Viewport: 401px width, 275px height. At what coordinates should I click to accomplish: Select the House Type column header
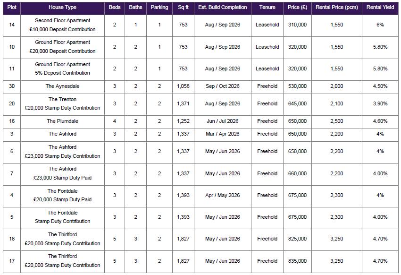point(62,8)
